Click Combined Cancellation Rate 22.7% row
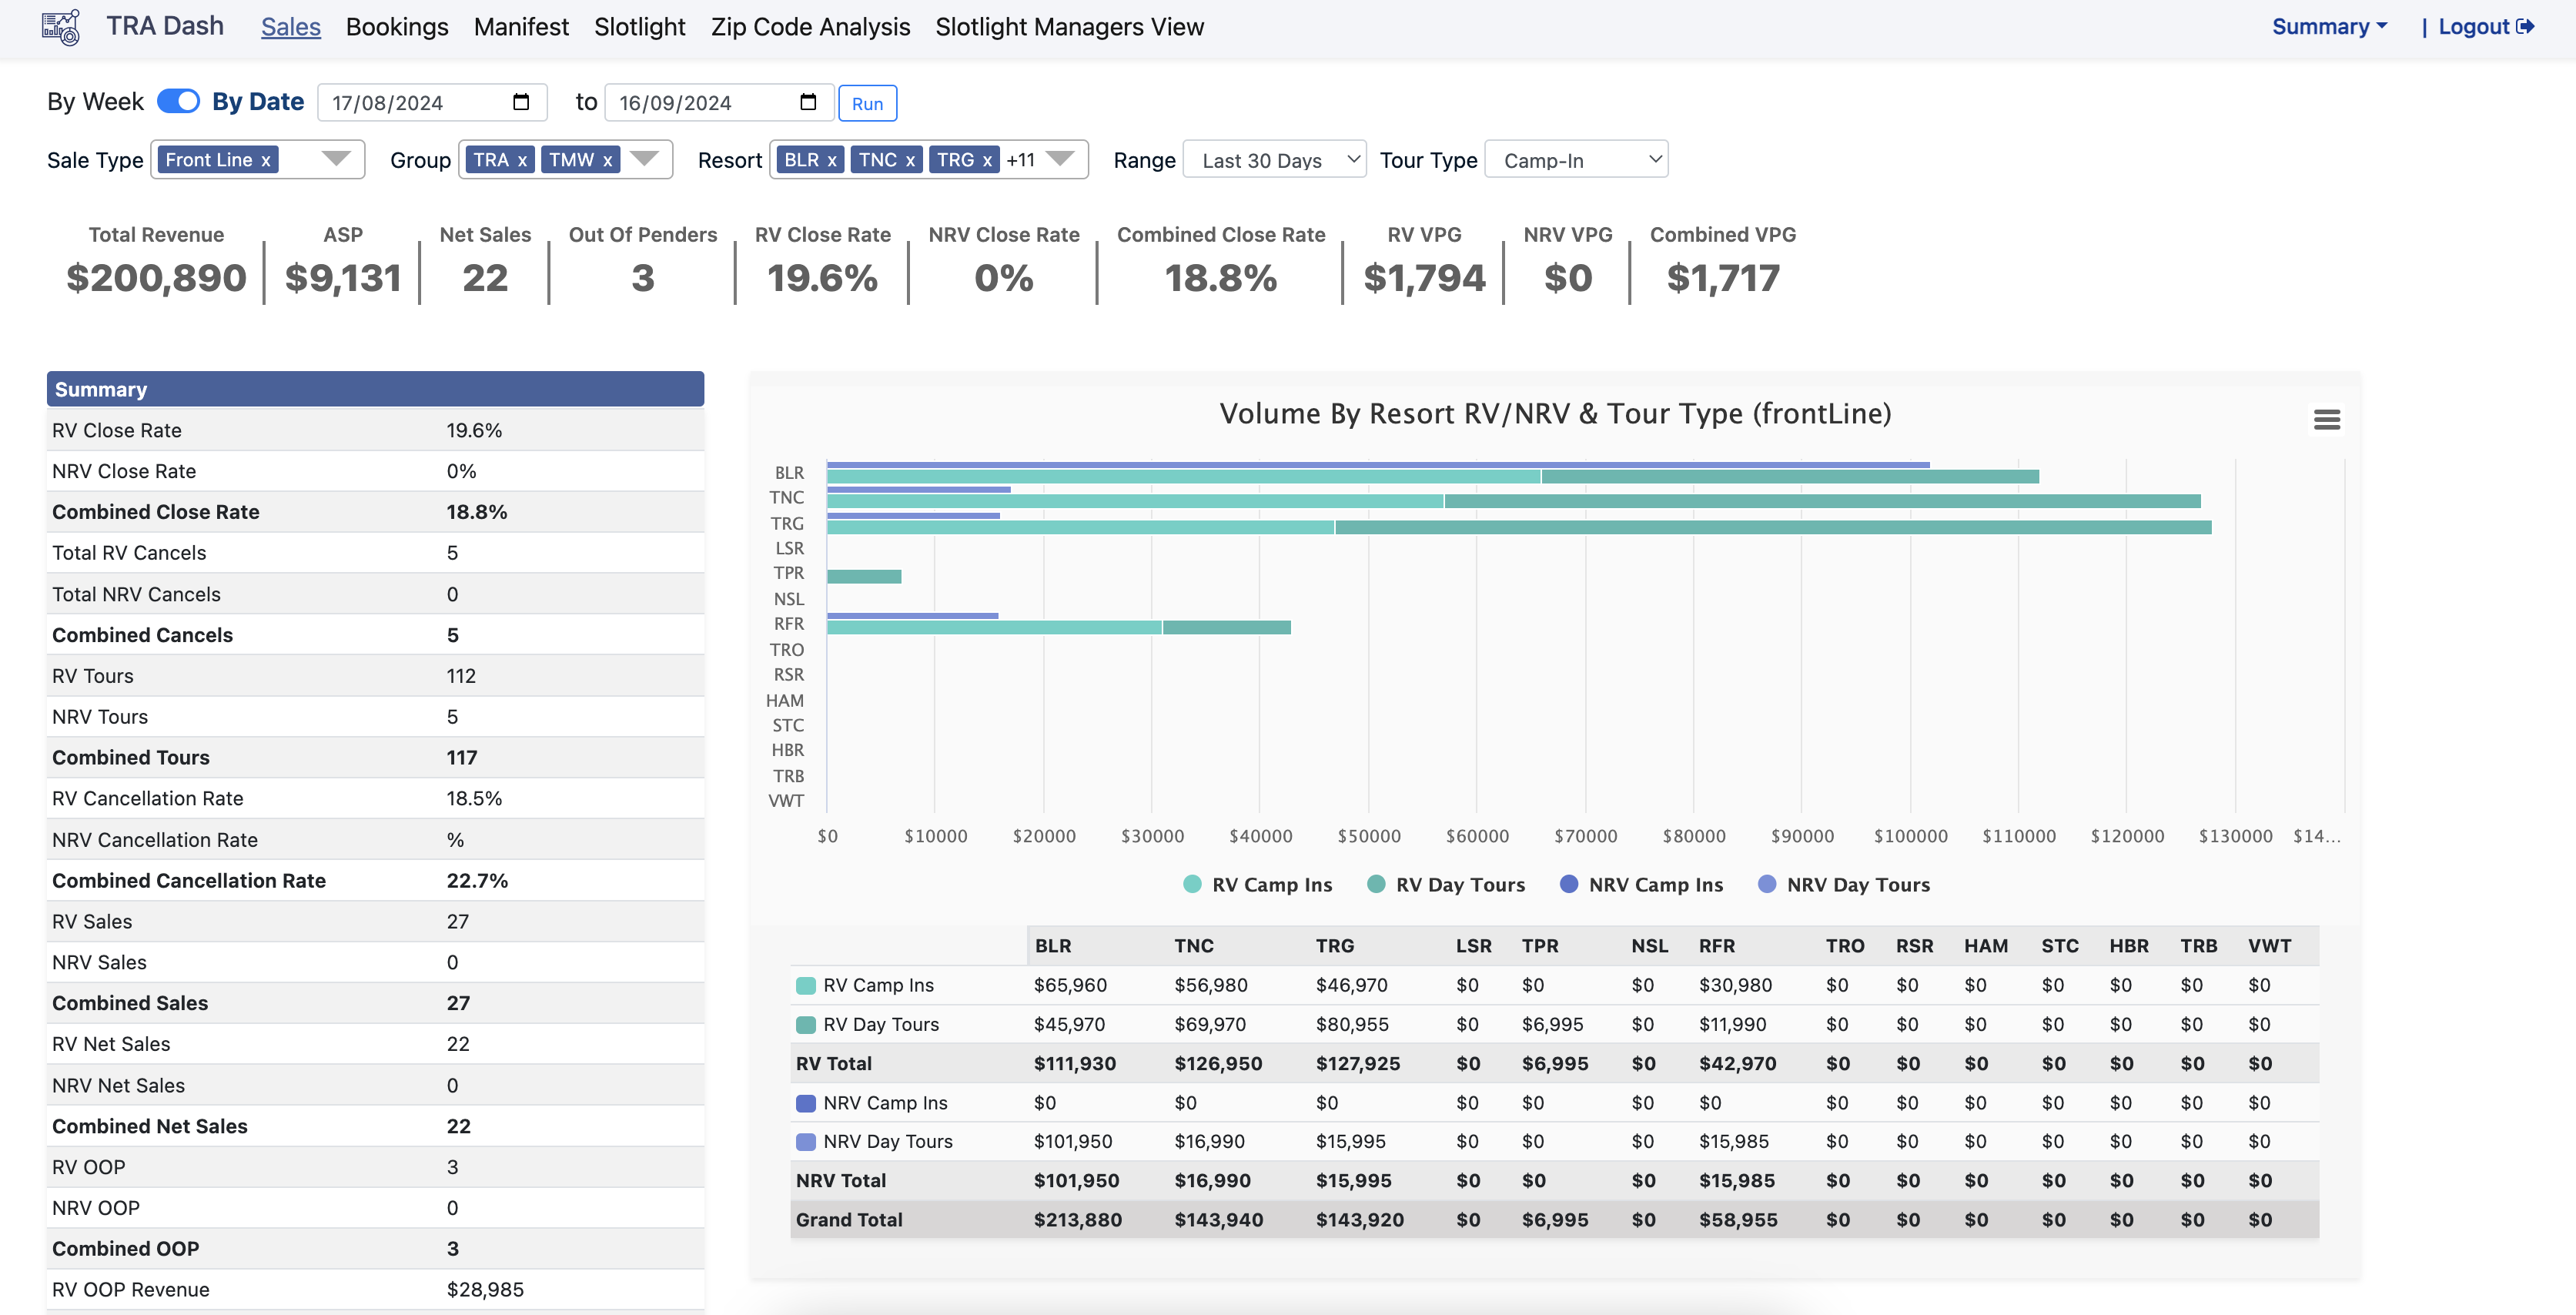2576x1315 pixels. pyautogui.click(x=375, y=880)
